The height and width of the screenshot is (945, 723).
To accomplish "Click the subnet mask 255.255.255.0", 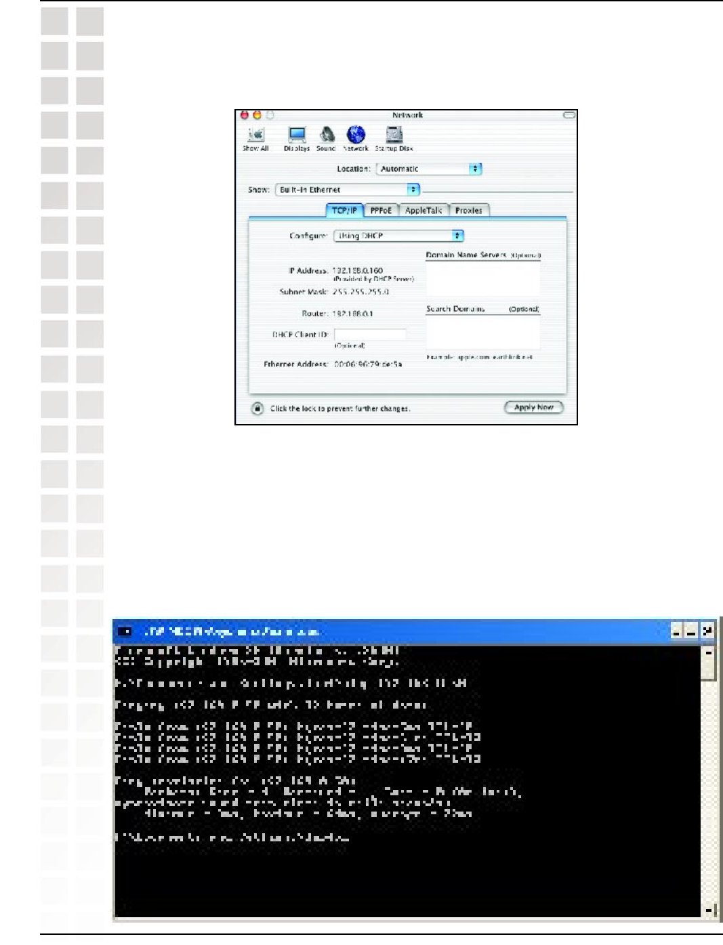I will 360,292.
